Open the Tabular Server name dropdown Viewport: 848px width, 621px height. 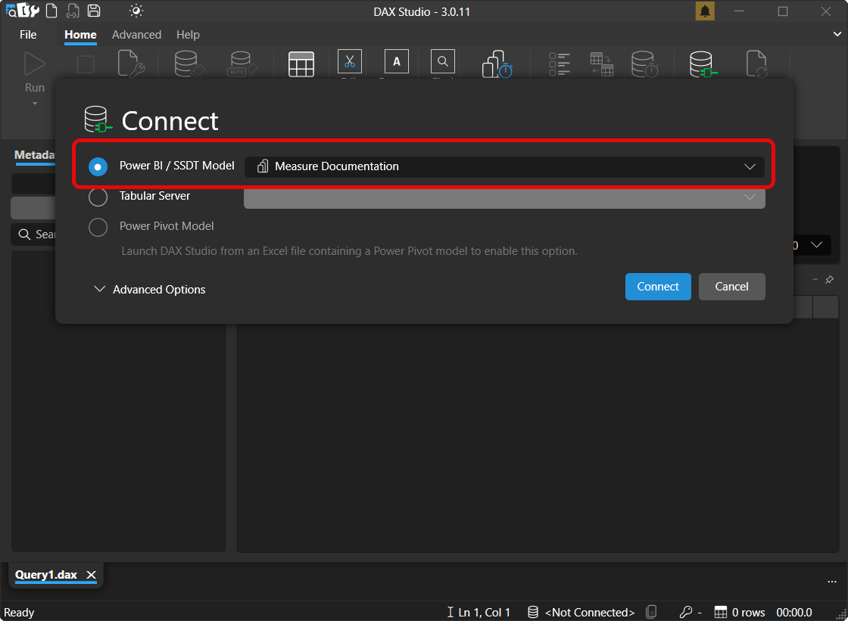click(504, 197)
